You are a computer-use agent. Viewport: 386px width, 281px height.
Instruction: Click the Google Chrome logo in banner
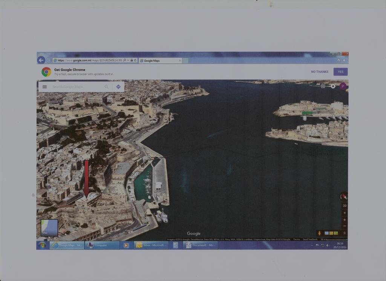[x=46, y=72]
